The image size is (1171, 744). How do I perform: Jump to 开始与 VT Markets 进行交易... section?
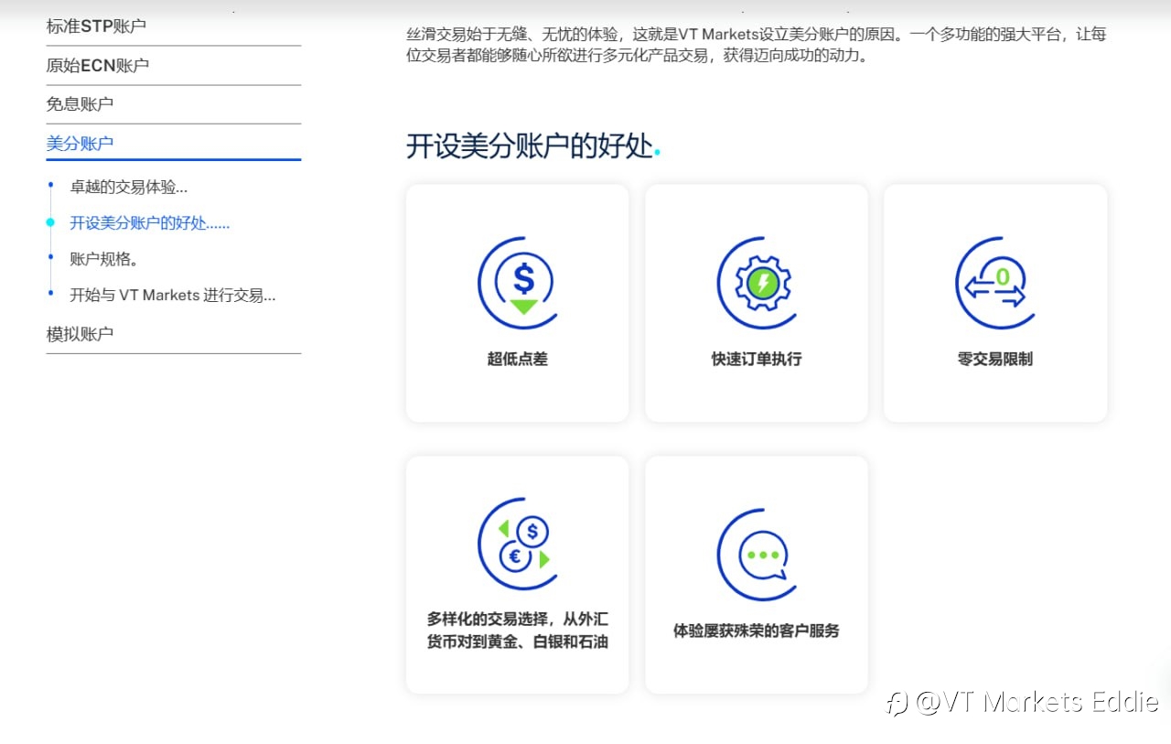click(173, 295)
